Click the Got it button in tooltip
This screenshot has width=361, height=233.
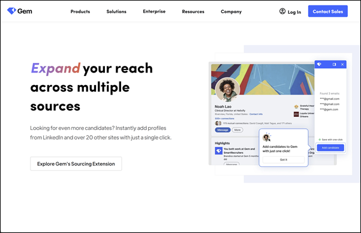[284, 160]
